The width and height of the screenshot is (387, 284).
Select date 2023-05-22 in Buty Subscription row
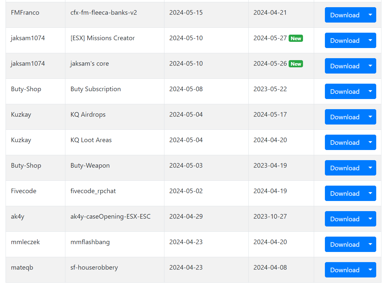tap(270, 89)
